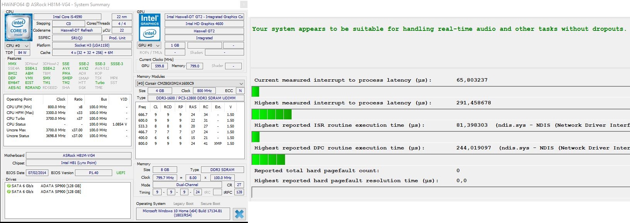630x223 pixels.
Task: Click the memory module size 4 GB field
Action: 160,91
